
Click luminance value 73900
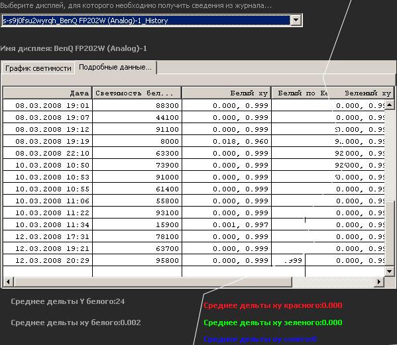click(x=167, y=165)
